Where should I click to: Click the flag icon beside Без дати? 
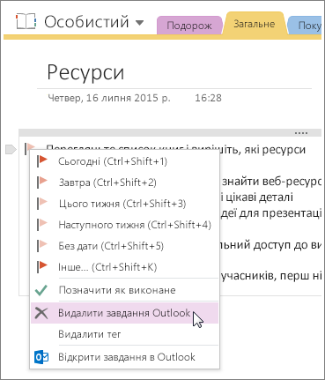[42, 246]
